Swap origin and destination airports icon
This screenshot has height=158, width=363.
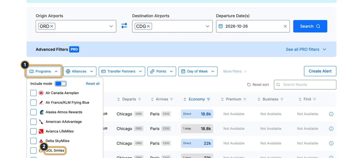point(124,26)
